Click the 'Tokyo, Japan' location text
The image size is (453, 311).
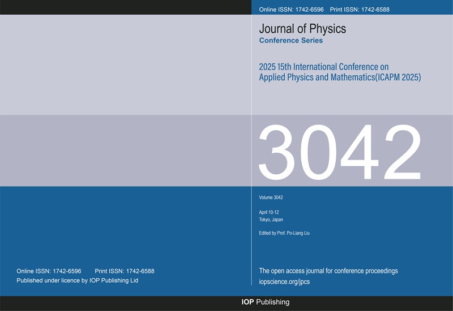point(271,219)
